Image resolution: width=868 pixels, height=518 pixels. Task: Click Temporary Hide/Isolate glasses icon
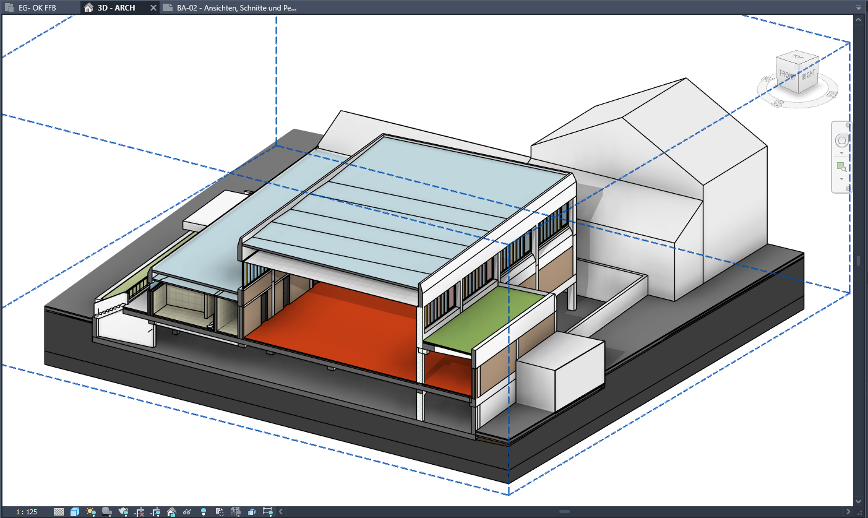pos(187,512)
